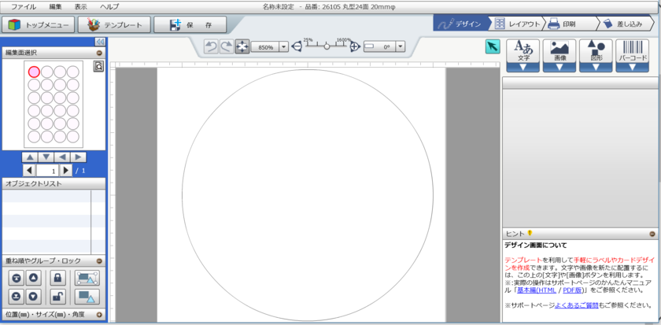
Task: Click the zoom slider handle
Action: pos(327,46)
